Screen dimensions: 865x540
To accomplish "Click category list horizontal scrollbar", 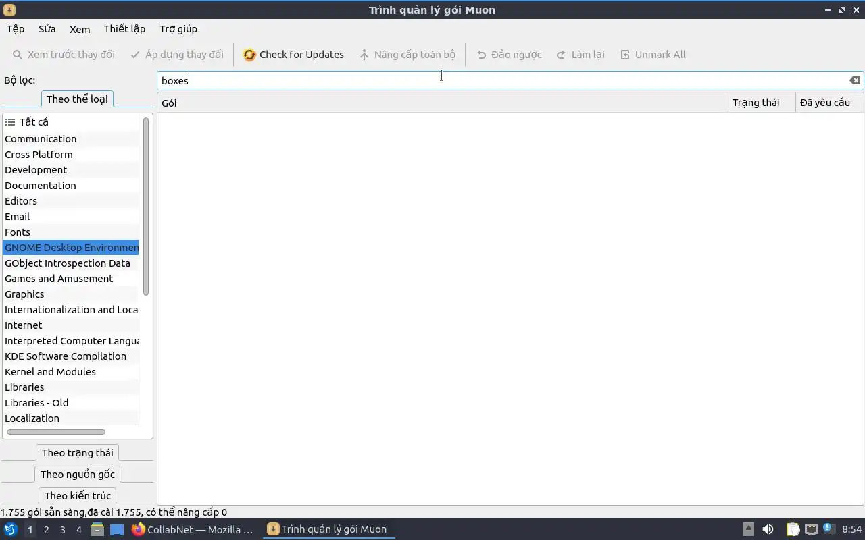I will (56, 432).
